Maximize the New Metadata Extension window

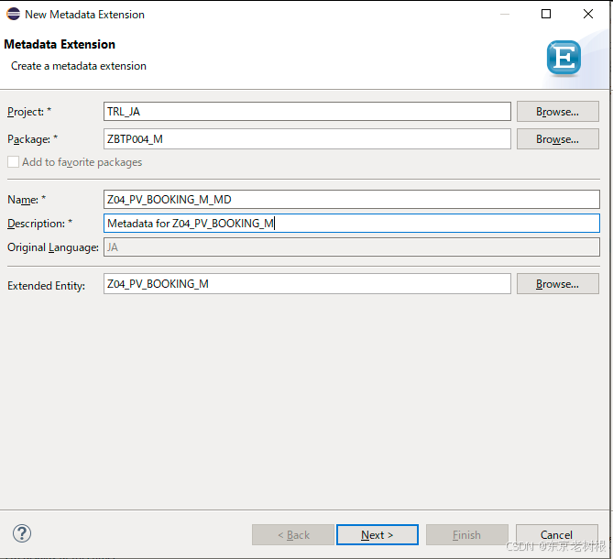coord(546,14)
